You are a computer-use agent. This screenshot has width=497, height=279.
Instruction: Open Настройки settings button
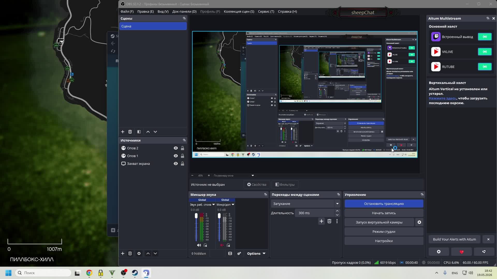tap(384, 241)
